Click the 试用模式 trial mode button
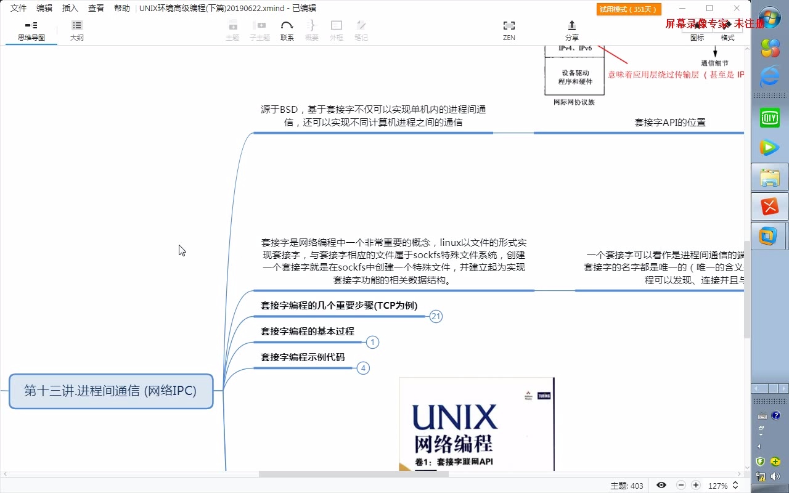 628,9
